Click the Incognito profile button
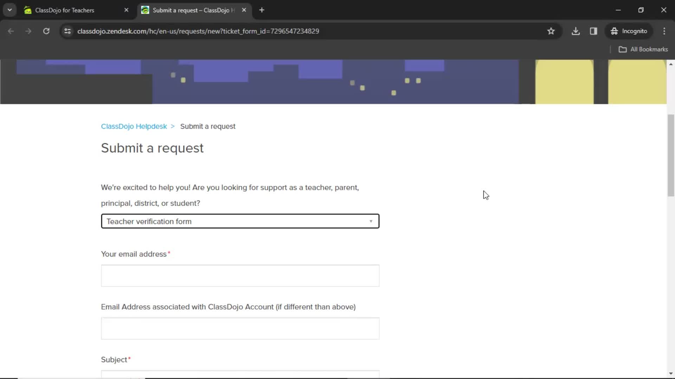Screen dimensions: 675x379 pos(629,31)
